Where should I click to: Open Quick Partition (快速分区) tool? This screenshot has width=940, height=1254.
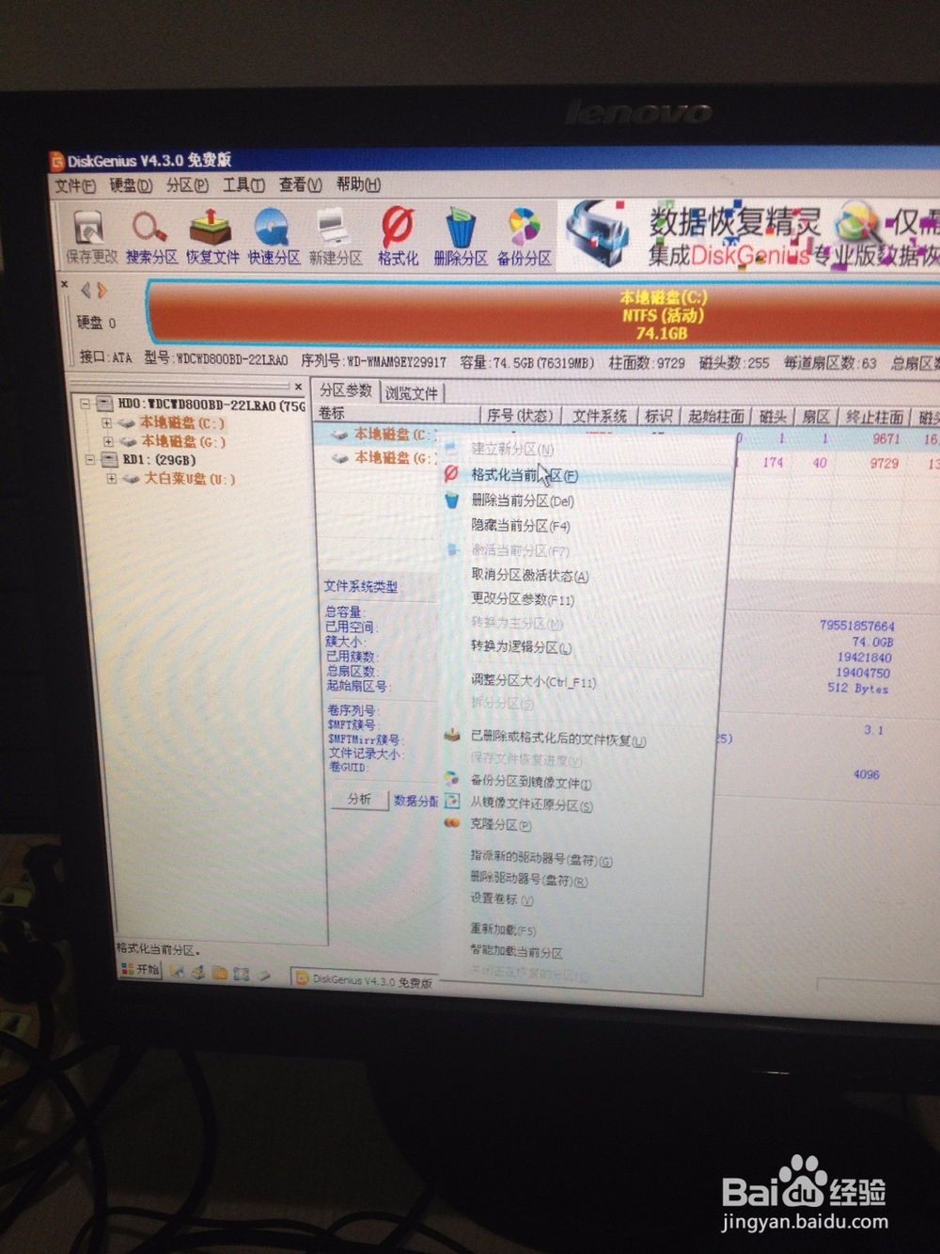274,237
